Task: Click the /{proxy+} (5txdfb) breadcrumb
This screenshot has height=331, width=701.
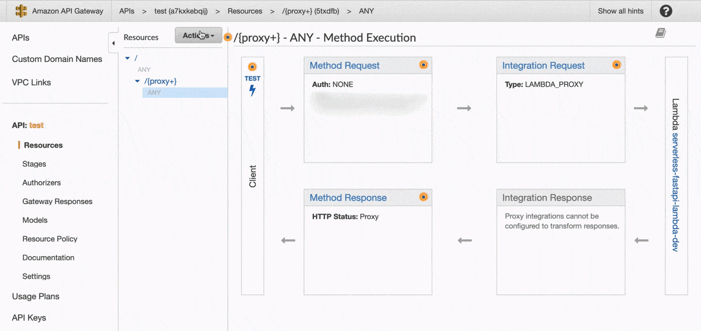Action: click(x=311, y=11)
